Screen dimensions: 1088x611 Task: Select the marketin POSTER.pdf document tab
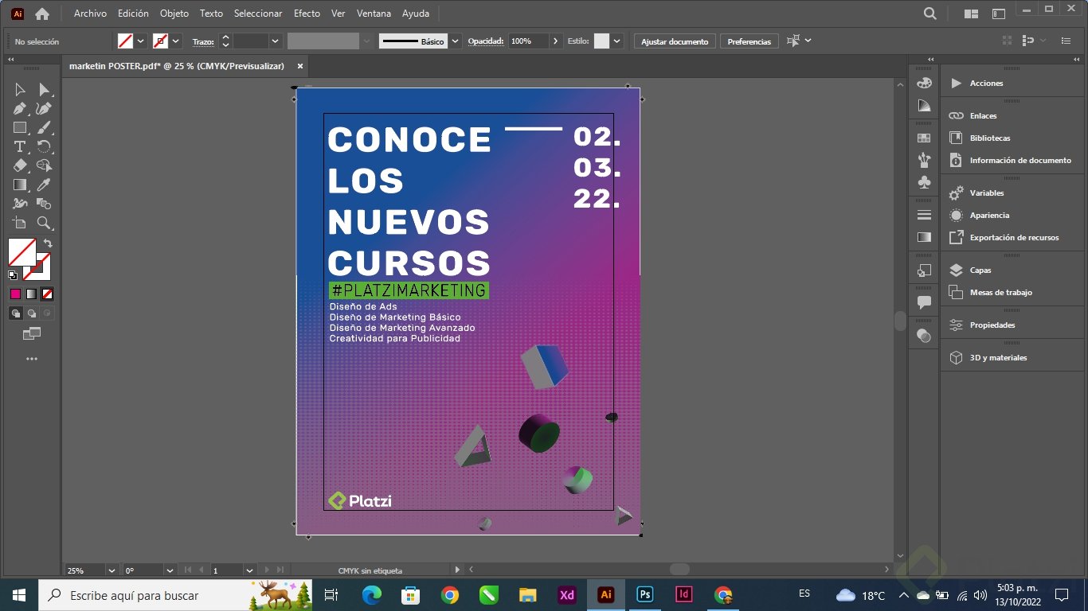(x=177, y=66)
